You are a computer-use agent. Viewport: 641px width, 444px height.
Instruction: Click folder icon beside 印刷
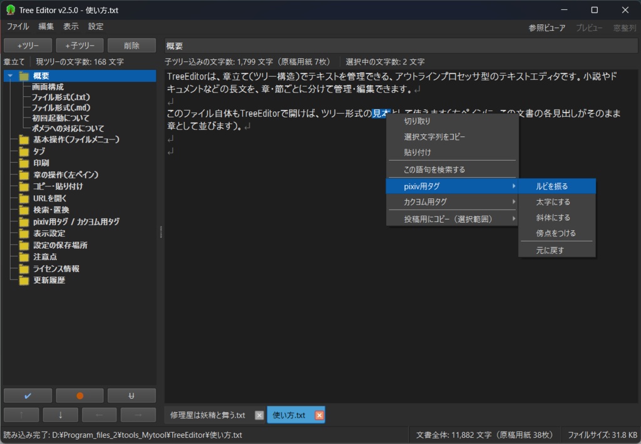tap(24, 163)
